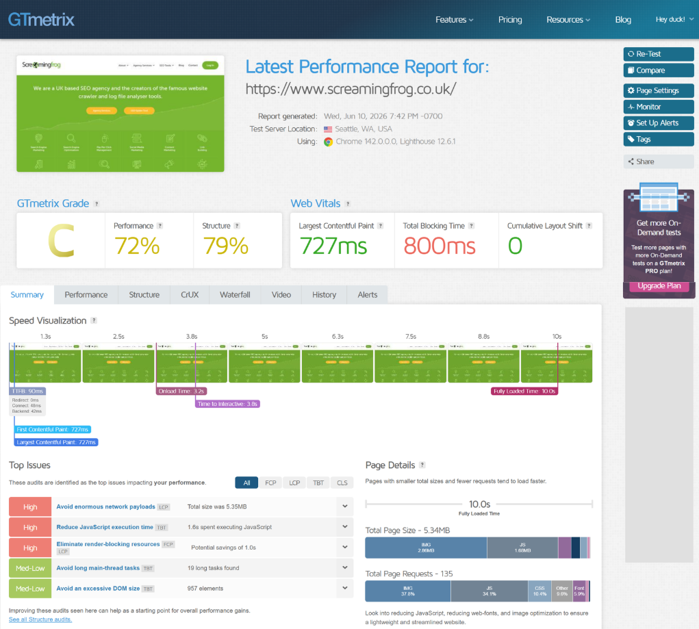
Task: Expand Eliminate render-blocking resources row chevron
Action: click(344, 547)
